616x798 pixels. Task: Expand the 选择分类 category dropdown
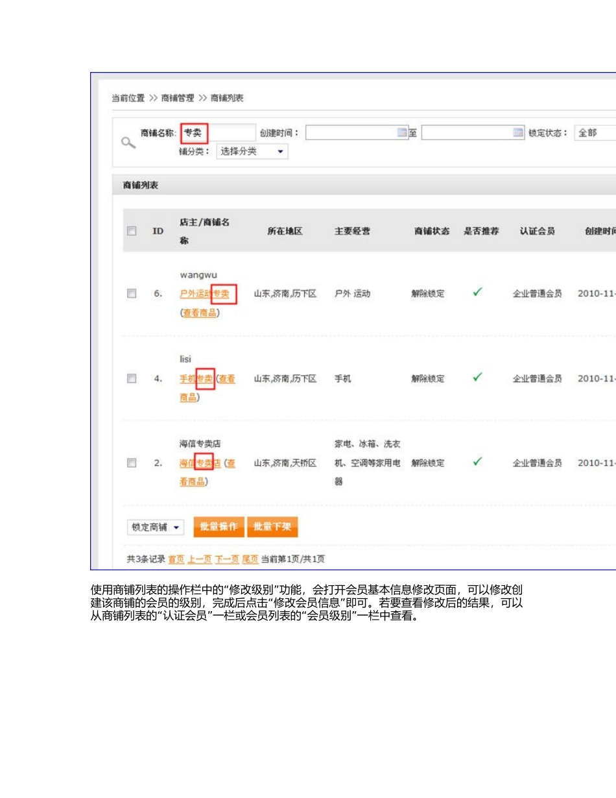252,151
